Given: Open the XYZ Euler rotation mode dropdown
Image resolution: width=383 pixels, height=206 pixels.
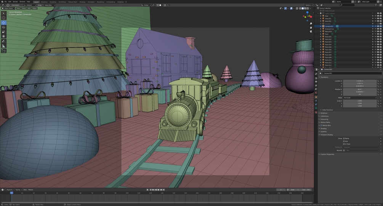Looking at the screenshot, I should [360, 97].
